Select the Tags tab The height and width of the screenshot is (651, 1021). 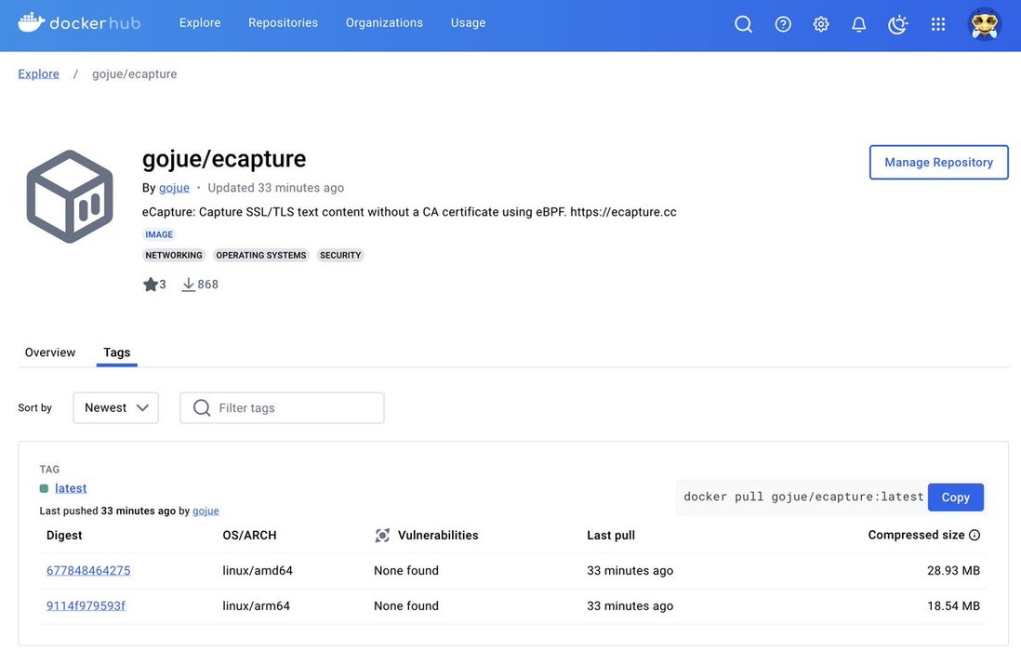click(117, 352)
